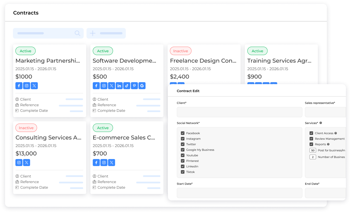The height and width of the screenshot is (213, 351).
Task: Click Active badge on Training Services card
Action: pyautogui.click(x=257, y=51)
